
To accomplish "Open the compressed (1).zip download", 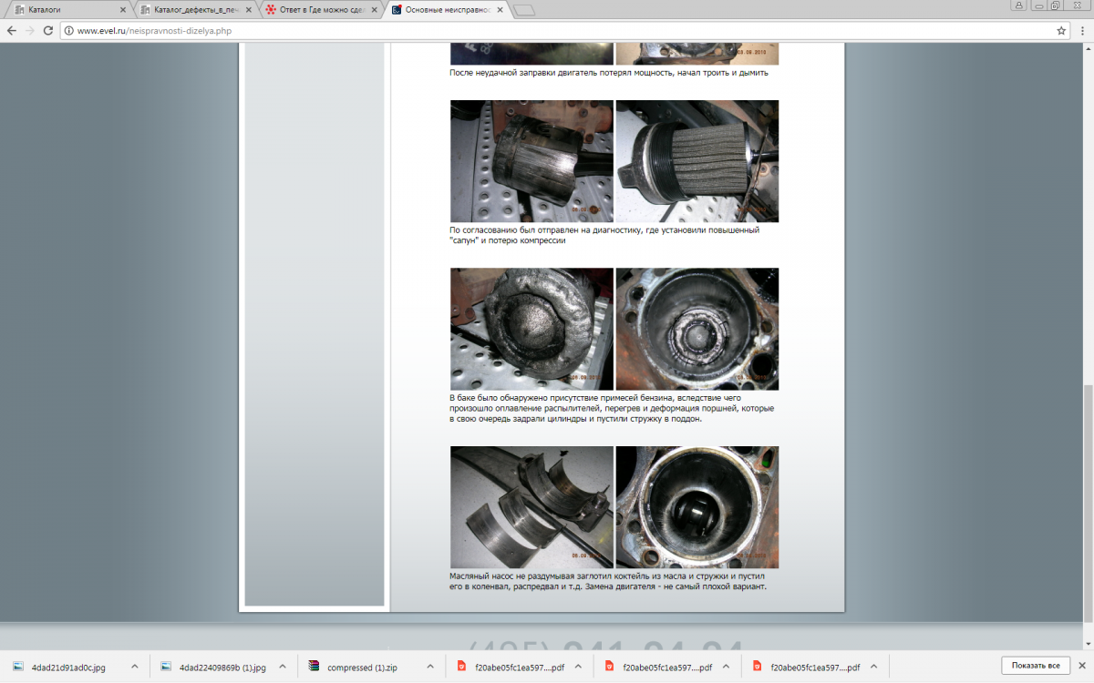I will (x=361, y=667).
